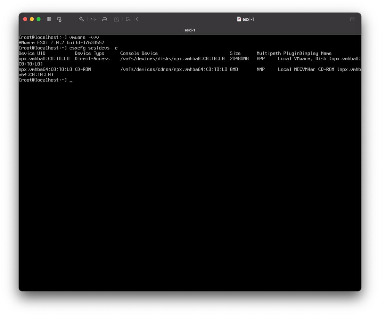This screenshot has height=316, width=380.
Task: Click the overlapping windows icon in the title bar
Action: [352, 19]
